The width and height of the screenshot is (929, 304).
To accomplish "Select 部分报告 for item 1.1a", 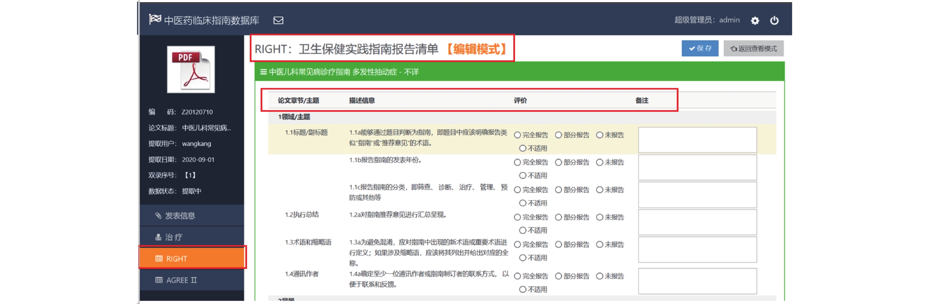I will 558,135.
